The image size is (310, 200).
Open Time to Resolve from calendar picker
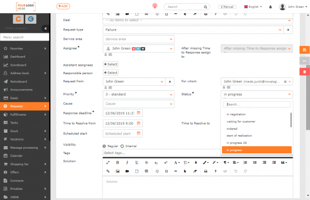coord(139,123)
